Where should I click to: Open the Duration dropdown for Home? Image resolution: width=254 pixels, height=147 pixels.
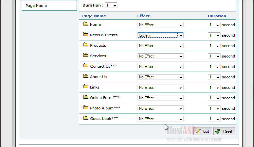pos(214,25)
